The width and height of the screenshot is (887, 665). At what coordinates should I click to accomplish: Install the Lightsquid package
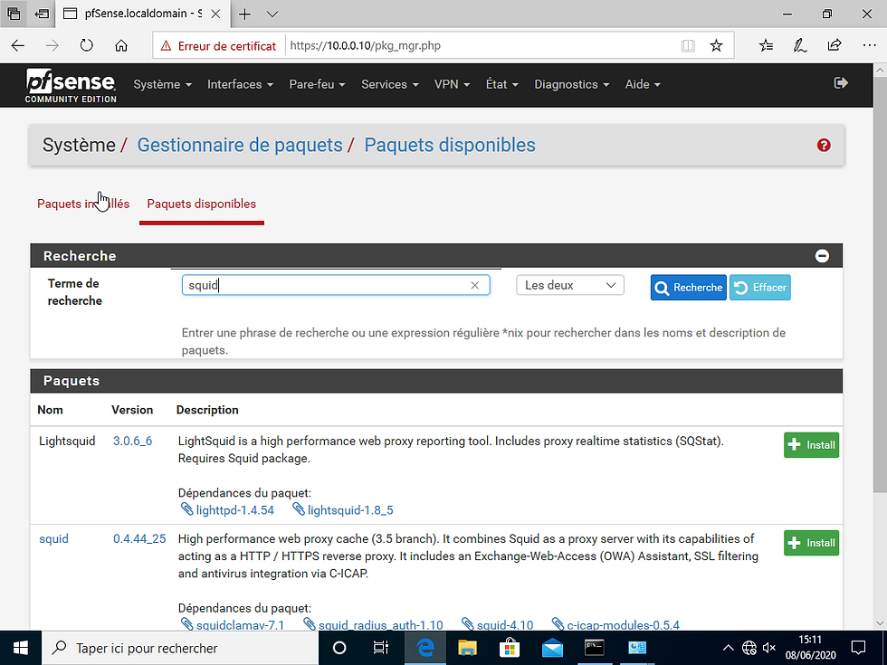point(811,445)
